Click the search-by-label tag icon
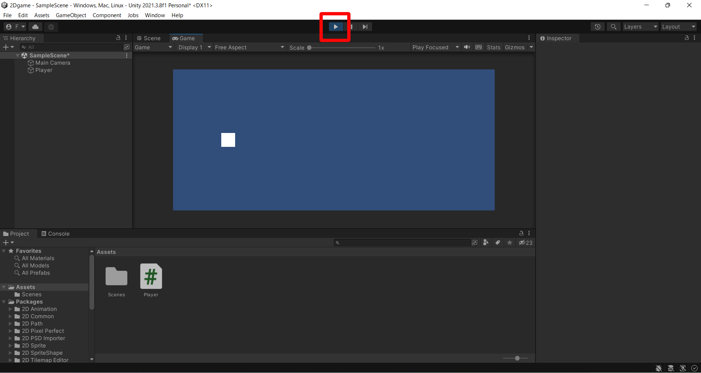Image resolution: width=701 pixels, height=373 pixels. [498, 242]
